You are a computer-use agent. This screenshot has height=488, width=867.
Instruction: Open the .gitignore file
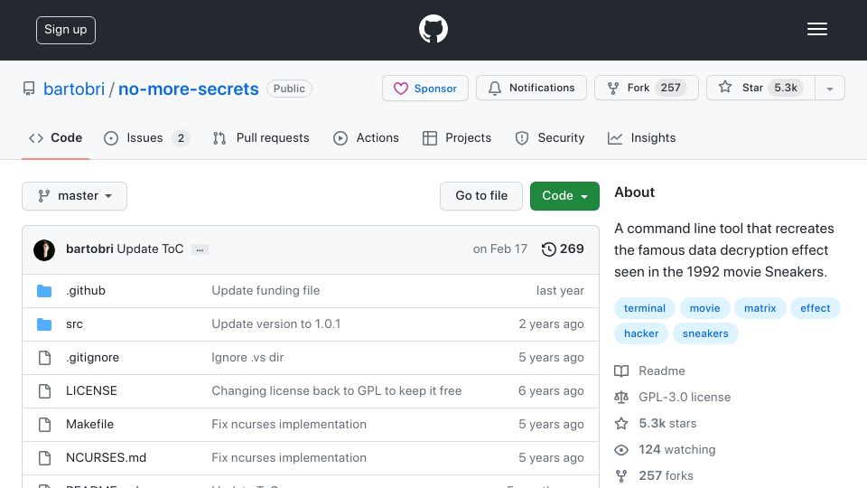92,358
